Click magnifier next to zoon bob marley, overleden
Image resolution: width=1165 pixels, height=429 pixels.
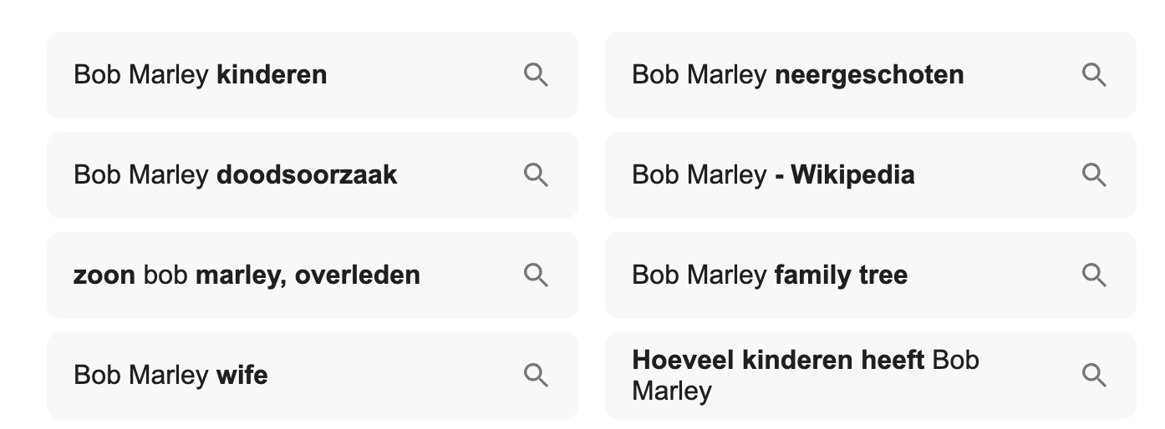pos(536,275)
